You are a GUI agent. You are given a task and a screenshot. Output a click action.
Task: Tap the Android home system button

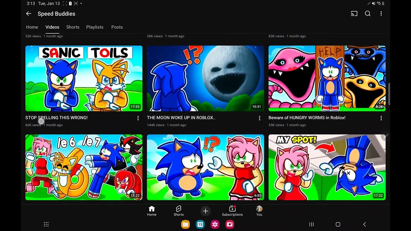pos(338,224)
